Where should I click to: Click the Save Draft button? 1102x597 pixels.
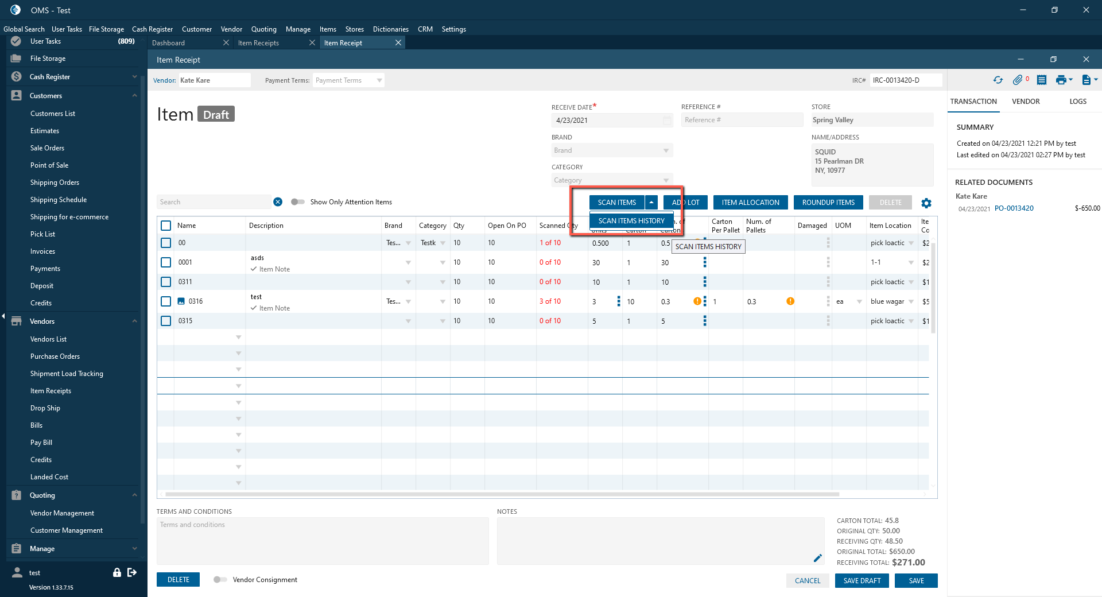(862, 581)
